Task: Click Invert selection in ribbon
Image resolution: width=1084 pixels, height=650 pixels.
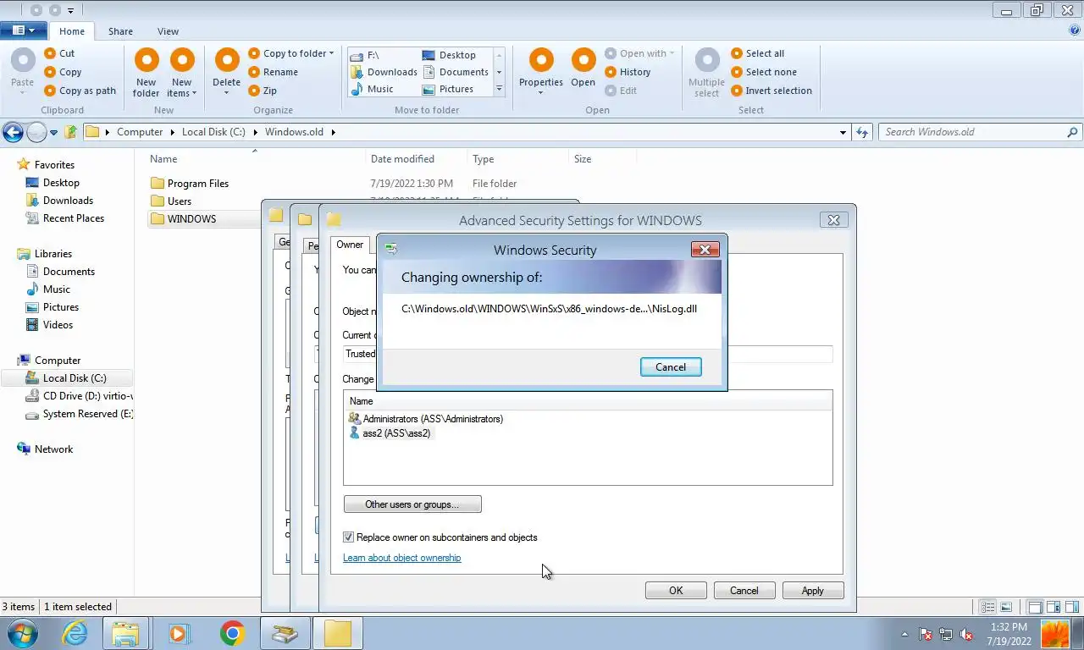Action: (771, 91)
